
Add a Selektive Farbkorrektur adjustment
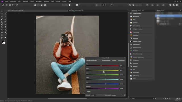click(x=142, y=57)
